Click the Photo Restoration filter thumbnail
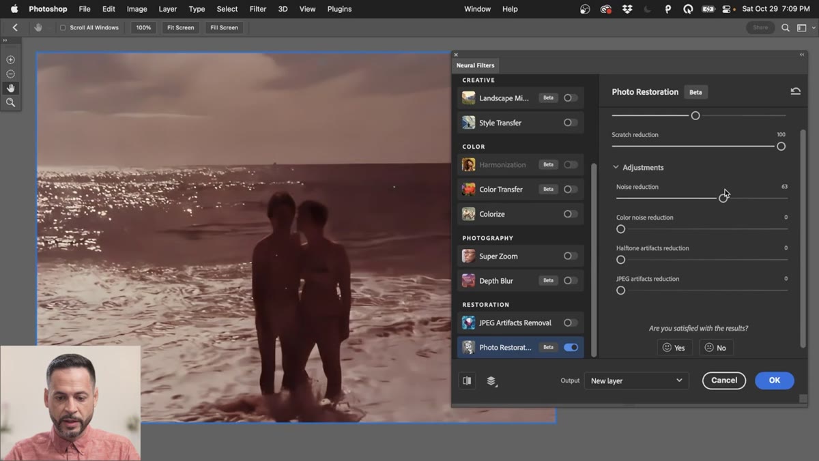 point(468,347)
